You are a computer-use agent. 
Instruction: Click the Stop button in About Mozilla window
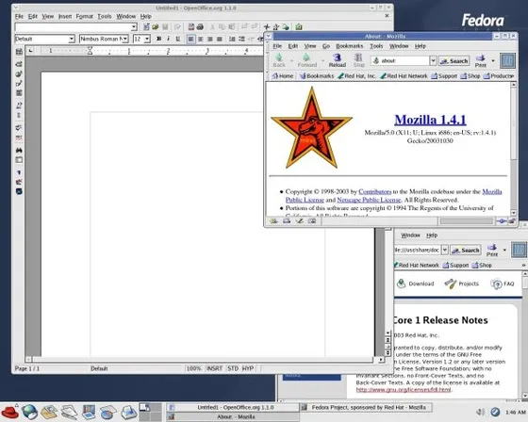click(x=358, y=60)
